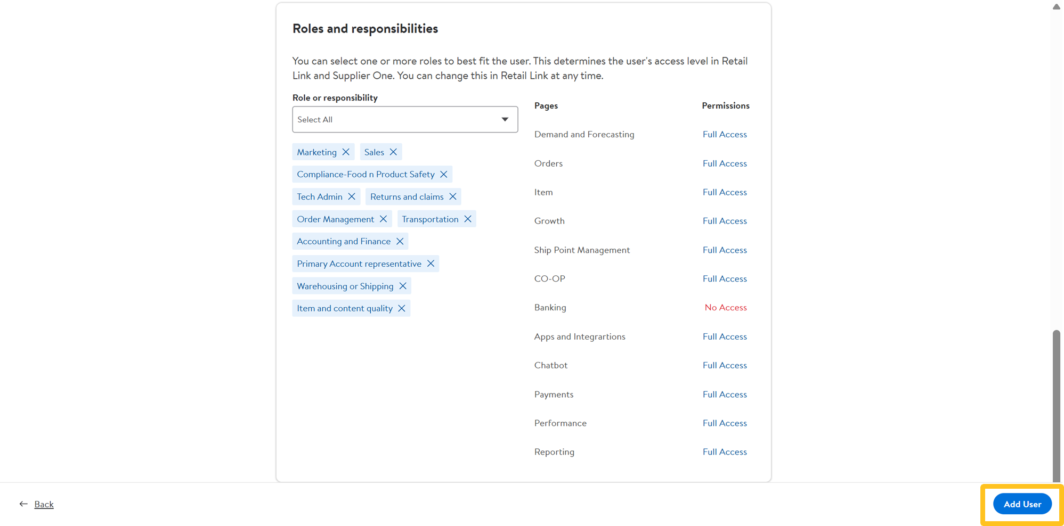This screenshot has height=526, width=1064.
Task: Click the left arrow icon beside Back
Action: (x=23, y=504)
